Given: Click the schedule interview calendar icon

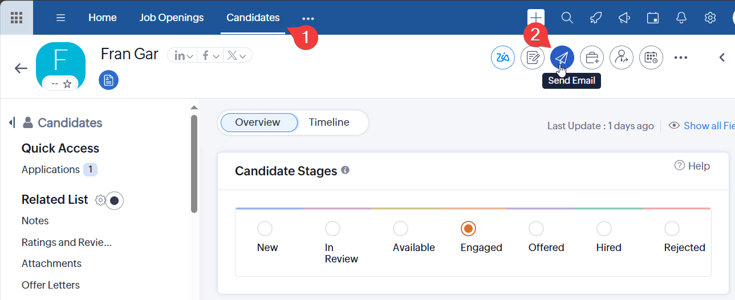Looking at the screenshot, I should [651, 57].
